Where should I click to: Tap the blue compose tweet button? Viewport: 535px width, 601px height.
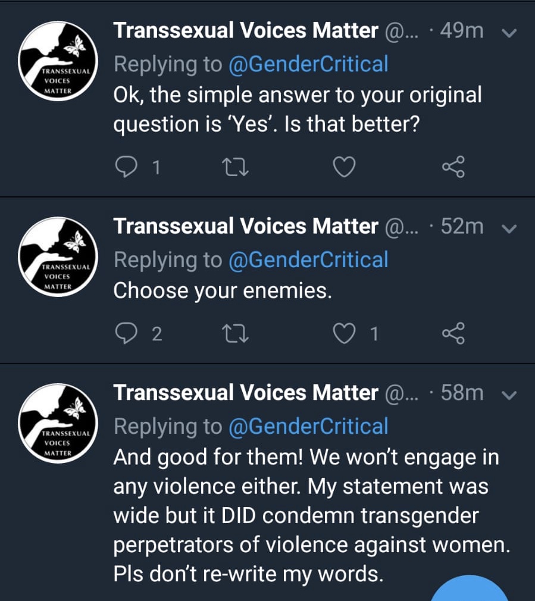[x=470, y=592]
